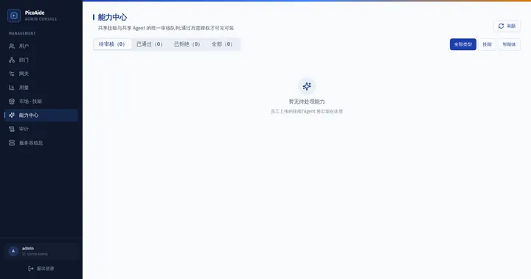The height and width of the screenshot is (279, 531).
Task: Open the 部门 departments page icon
Action: pyautogui.click(x=12, y=60)
